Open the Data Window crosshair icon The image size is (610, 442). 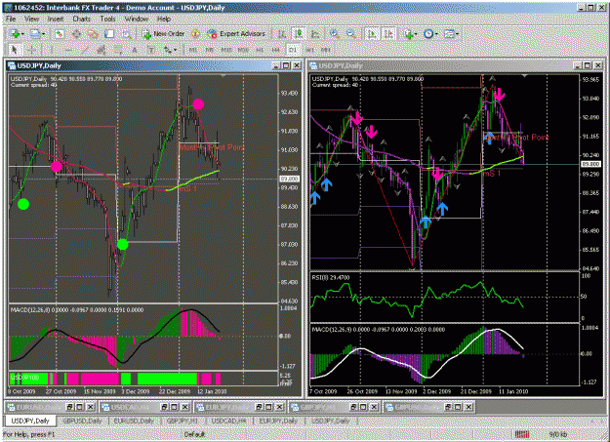pyautogui.click(x=76, y=34)
